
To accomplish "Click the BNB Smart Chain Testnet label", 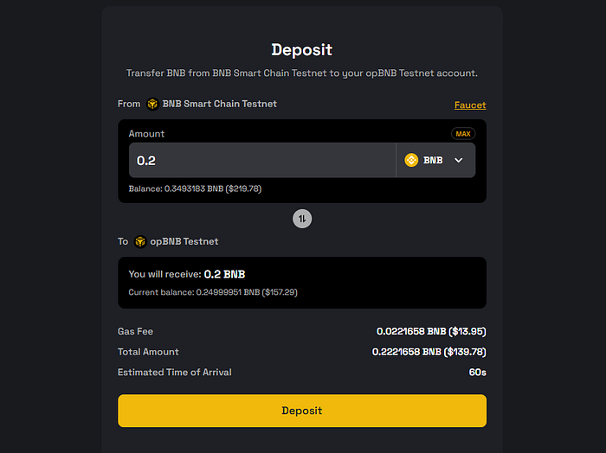I will click(219, 104).
